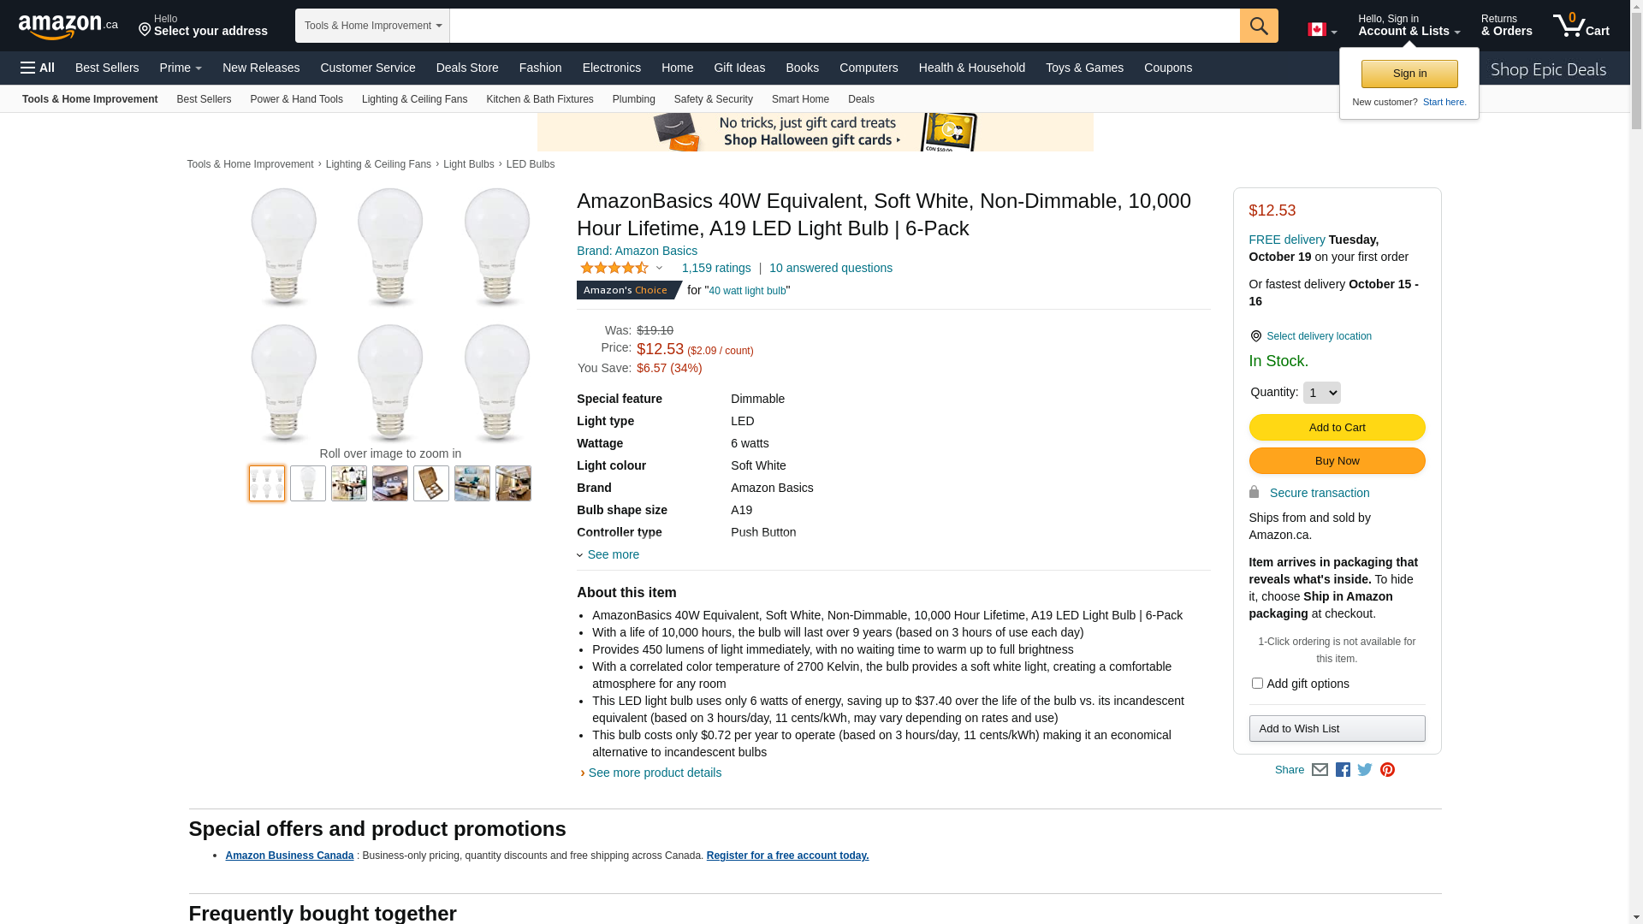This screenshot has width=1643, height=924.
Task: Open the shopping cart icon
Action: (1581, 26)
